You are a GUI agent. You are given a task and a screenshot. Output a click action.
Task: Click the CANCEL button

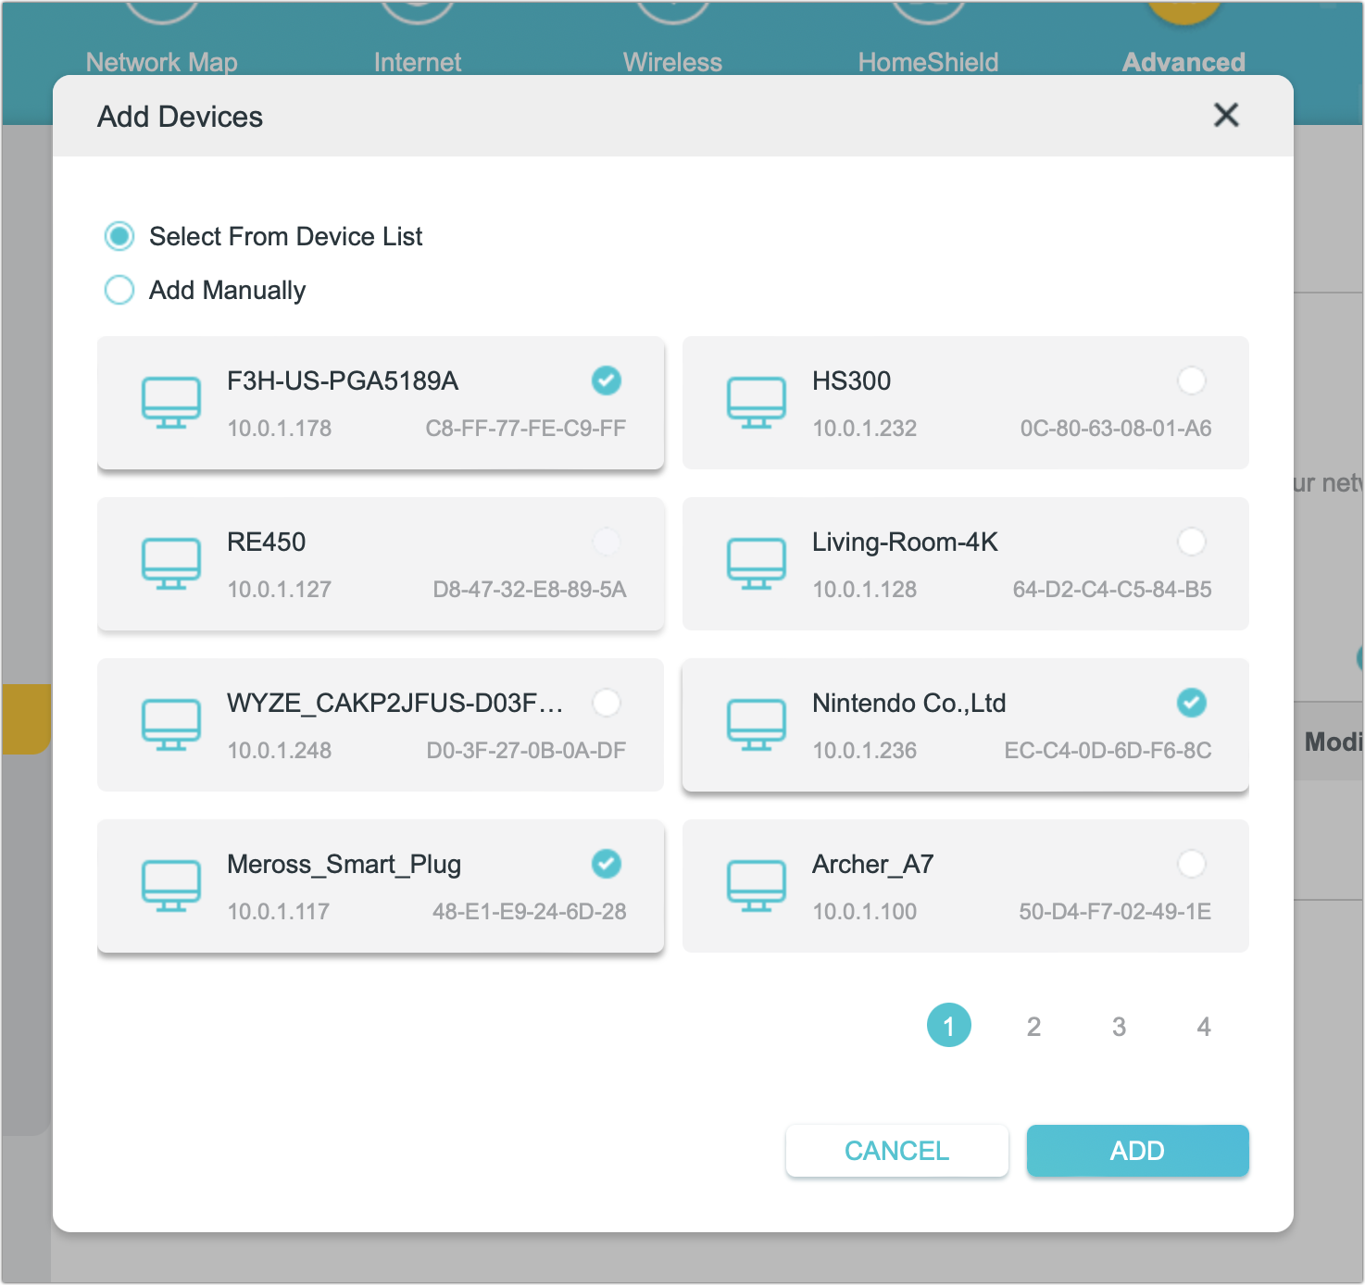coord(895,1150)
